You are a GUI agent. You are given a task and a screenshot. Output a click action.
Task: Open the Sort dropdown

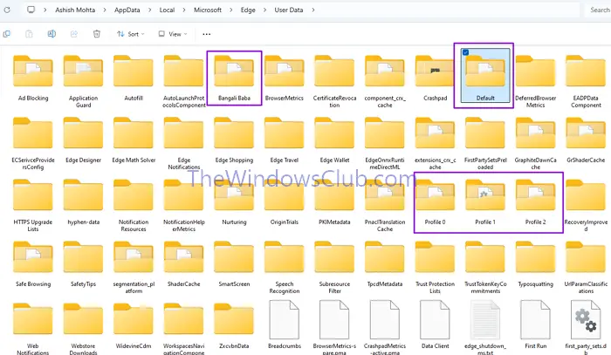pyautogui.click(x=131, y=34)
